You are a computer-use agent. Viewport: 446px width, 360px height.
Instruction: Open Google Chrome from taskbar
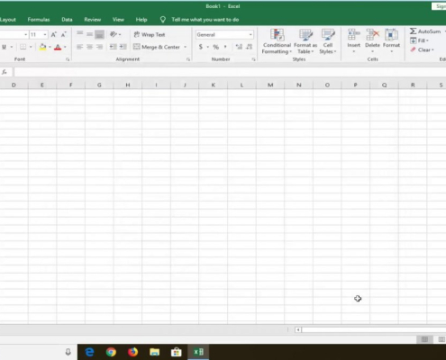coord(111,352)
